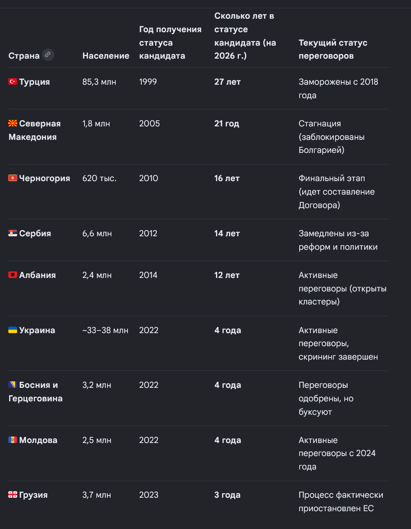Screen dimensions: 411x529
Task: Click the Сербия status text about reforms
Action: click(338, 240)
